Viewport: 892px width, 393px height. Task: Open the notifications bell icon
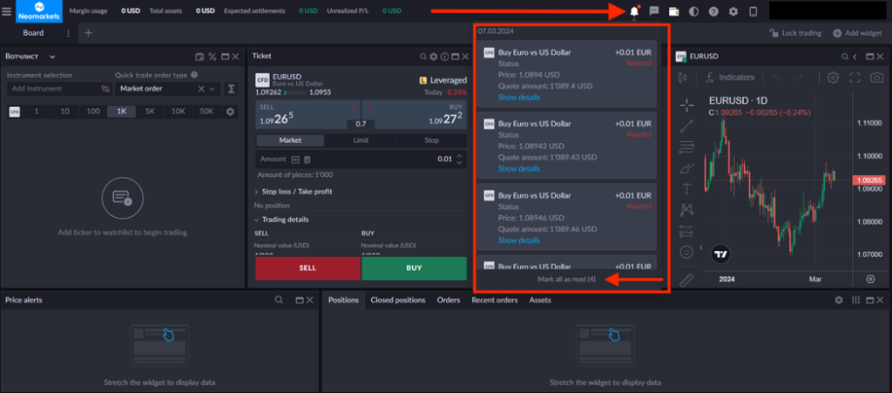[x=634, y=11]
